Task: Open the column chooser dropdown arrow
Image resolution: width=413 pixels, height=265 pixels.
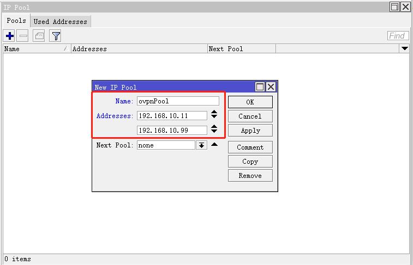Action: 405,48
